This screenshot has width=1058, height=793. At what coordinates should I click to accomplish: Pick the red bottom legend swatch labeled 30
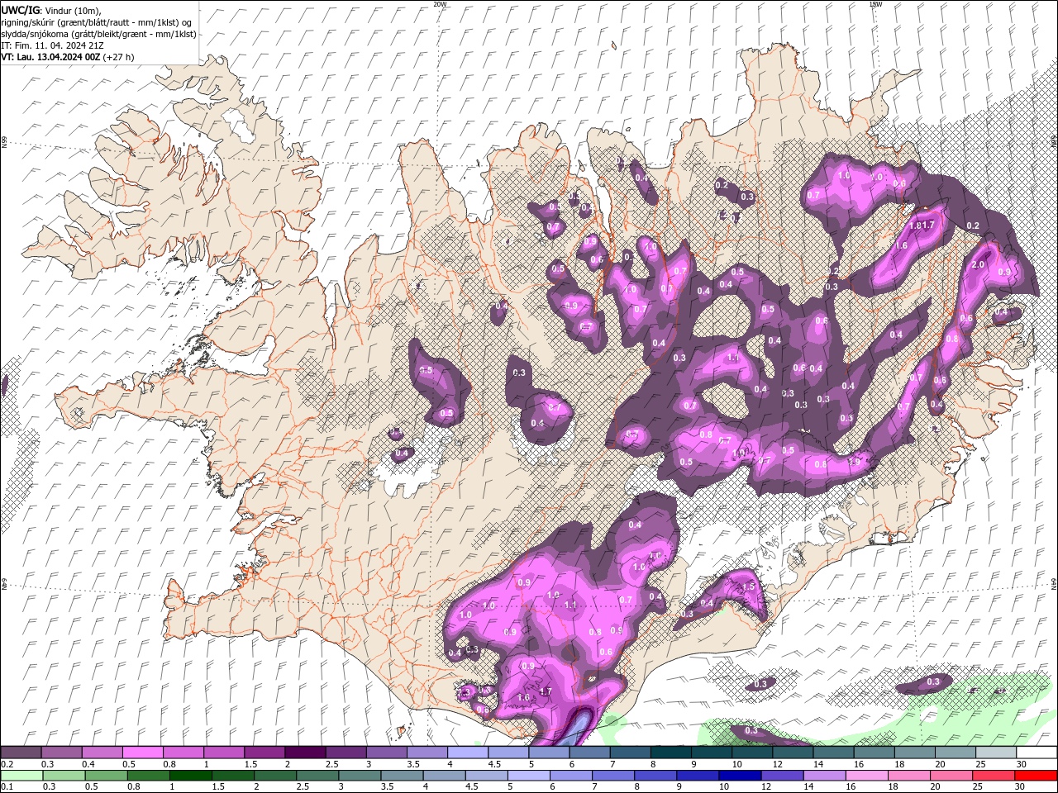1036,775
